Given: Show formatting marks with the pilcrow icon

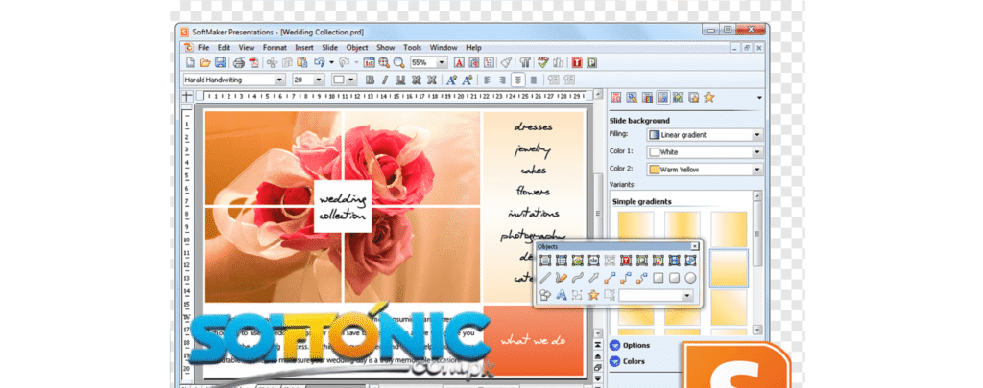Looking at the screenshot, I should pyautogui.click(x=525, y=62).
